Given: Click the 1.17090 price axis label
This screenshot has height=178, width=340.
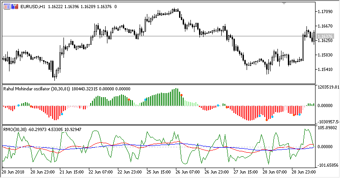Looking at the screenshot, I should tap(325, 11).
